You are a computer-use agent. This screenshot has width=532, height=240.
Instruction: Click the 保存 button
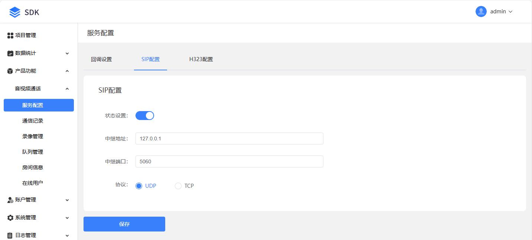point(124,224)
